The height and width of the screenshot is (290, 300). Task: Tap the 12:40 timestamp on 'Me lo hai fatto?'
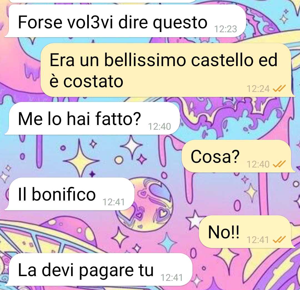tap(159, 126)
